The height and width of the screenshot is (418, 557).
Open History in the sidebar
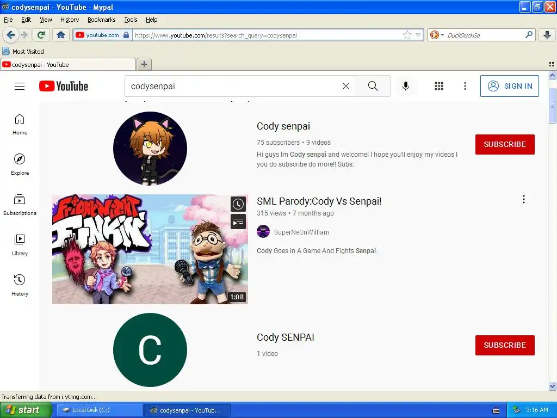tap(20, 285)
